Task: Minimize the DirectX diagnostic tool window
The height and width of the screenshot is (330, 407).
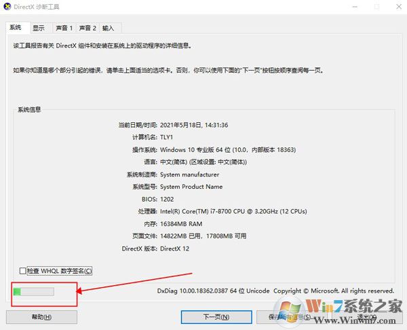Action: (355, 7)
